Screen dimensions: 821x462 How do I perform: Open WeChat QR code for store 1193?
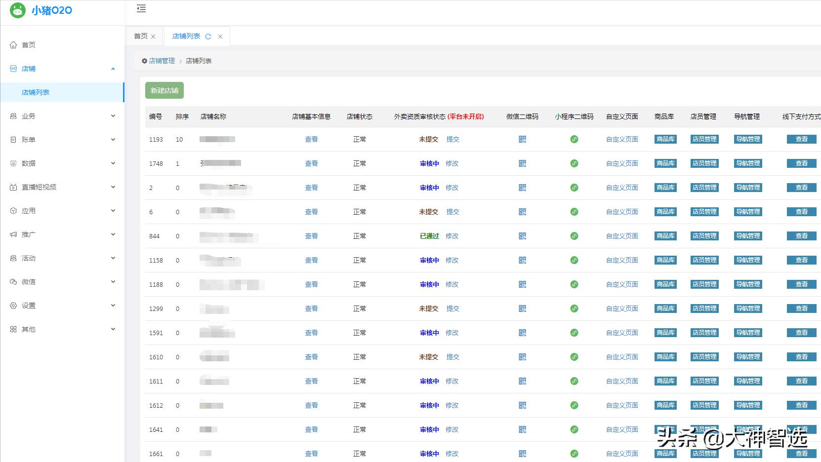tap(522, 139)
